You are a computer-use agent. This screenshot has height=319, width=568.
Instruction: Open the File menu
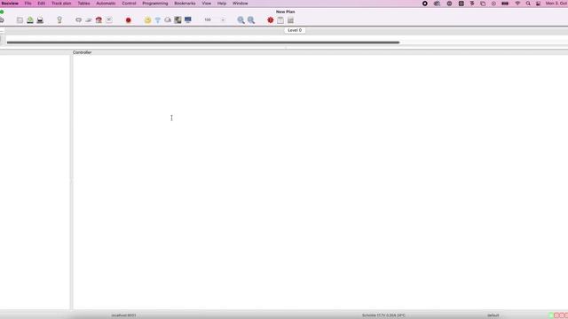28,4
